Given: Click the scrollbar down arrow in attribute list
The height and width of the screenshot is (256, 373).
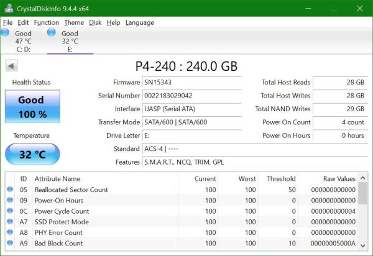Looking at the screenshot, I should click(x=363, y=245).
